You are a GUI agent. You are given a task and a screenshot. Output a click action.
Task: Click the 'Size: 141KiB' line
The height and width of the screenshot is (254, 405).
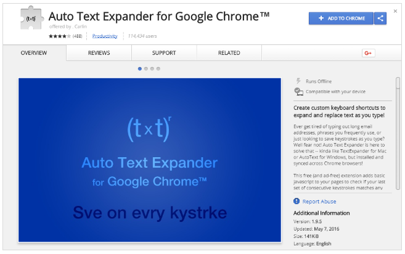(306, 236)
